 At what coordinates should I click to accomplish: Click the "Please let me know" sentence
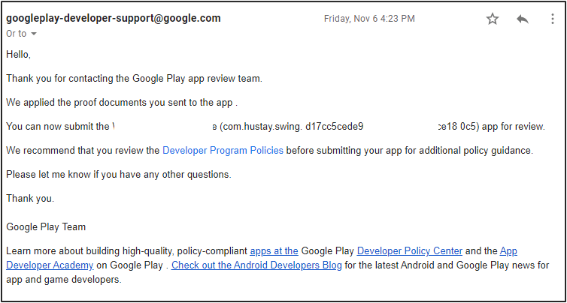(119, 174)
